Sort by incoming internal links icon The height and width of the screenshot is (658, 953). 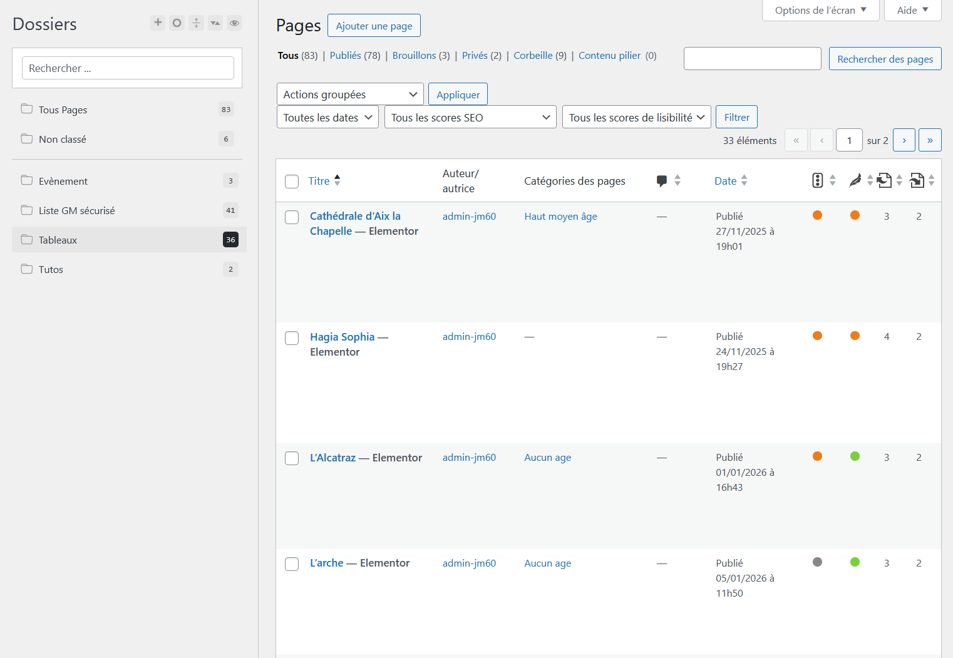click(x=917, y=181)
